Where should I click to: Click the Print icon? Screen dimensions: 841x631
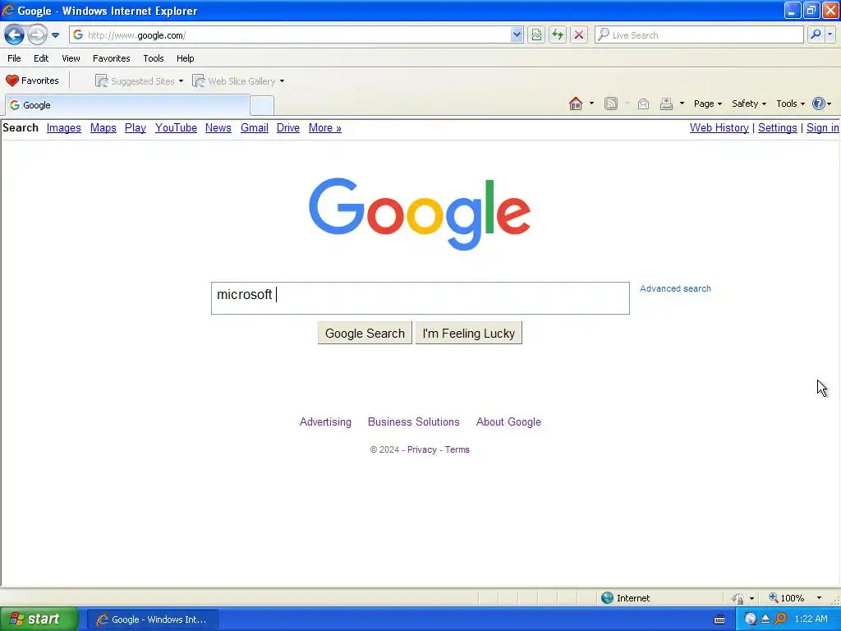click(x=666, y=104)
